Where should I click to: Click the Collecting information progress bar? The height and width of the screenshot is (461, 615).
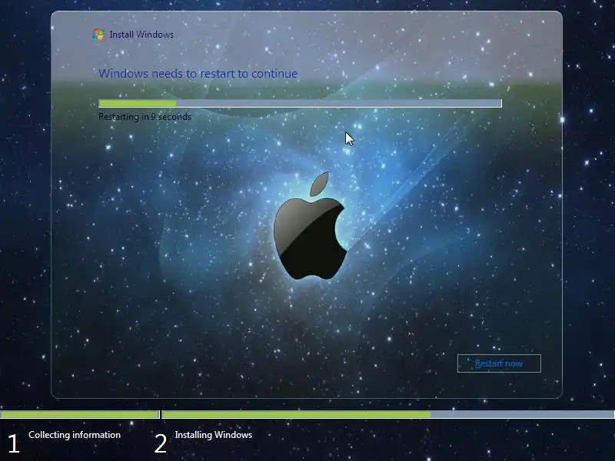click(80, 414)
